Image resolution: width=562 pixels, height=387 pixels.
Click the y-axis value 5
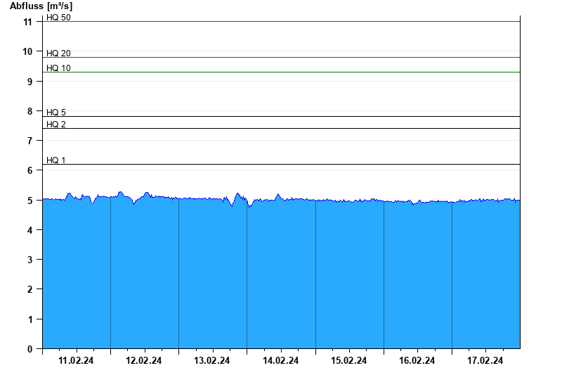click(30, 201)
